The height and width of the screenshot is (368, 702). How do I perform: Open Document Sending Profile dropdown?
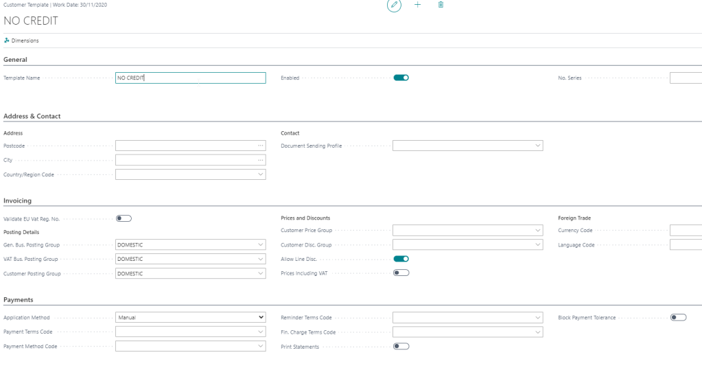click(x=537, y=146)
